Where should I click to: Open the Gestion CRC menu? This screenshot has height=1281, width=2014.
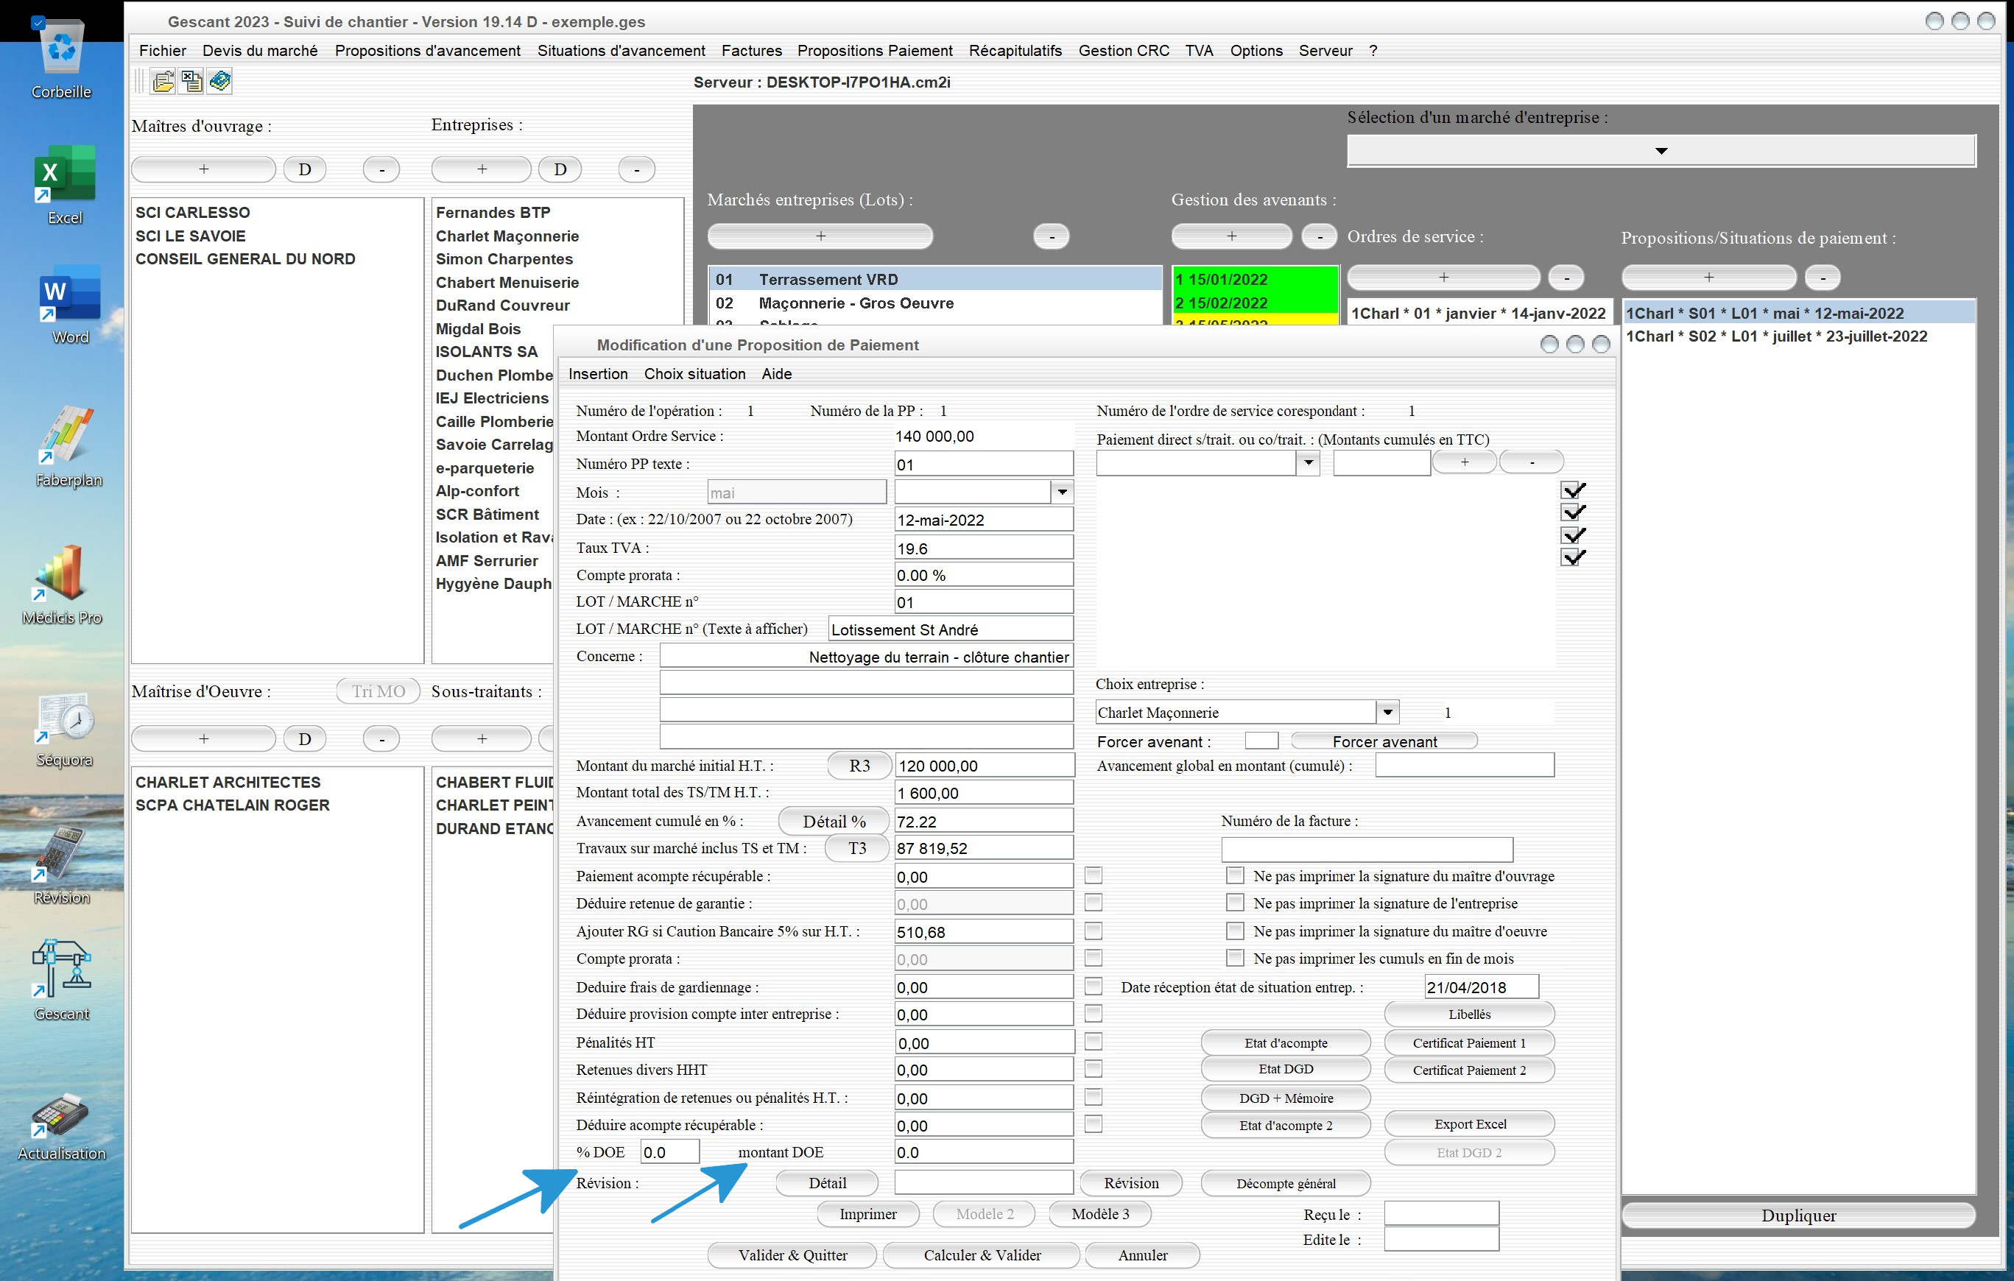pyautogui.click(x=1123, y=50)
